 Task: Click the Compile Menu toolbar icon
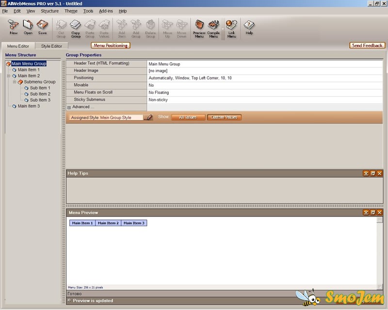pos(213,29)
